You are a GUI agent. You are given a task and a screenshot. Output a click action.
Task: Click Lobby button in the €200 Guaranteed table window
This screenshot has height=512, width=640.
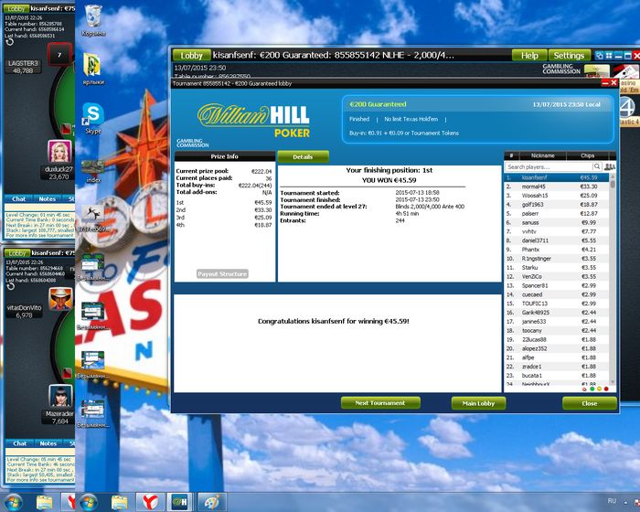(x=191, y=55)
